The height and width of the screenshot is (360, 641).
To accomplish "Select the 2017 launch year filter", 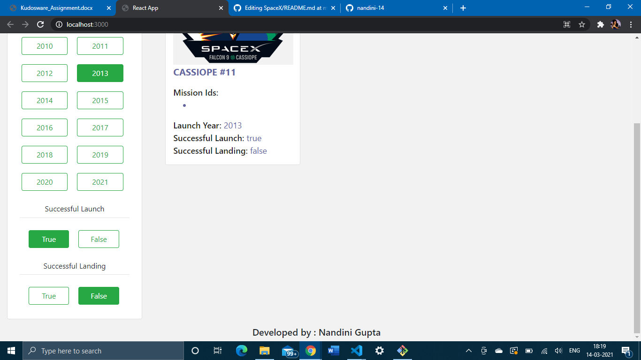I will pos(100,127).
